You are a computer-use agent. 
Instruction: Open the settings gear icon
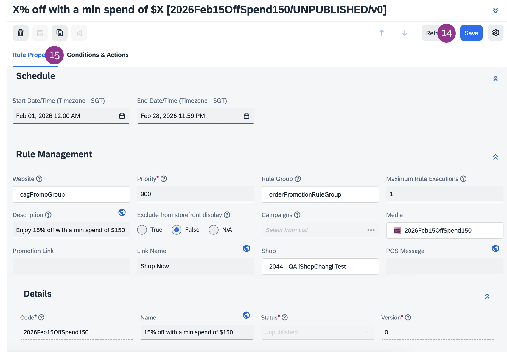[495, 33]
